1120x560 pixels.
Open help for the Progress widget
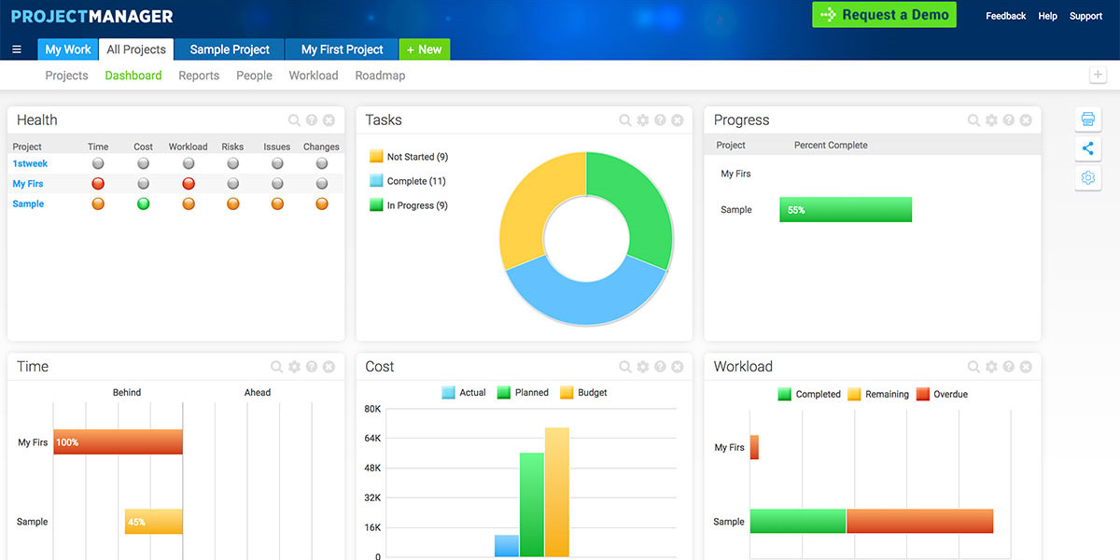tap(1009, 119)
